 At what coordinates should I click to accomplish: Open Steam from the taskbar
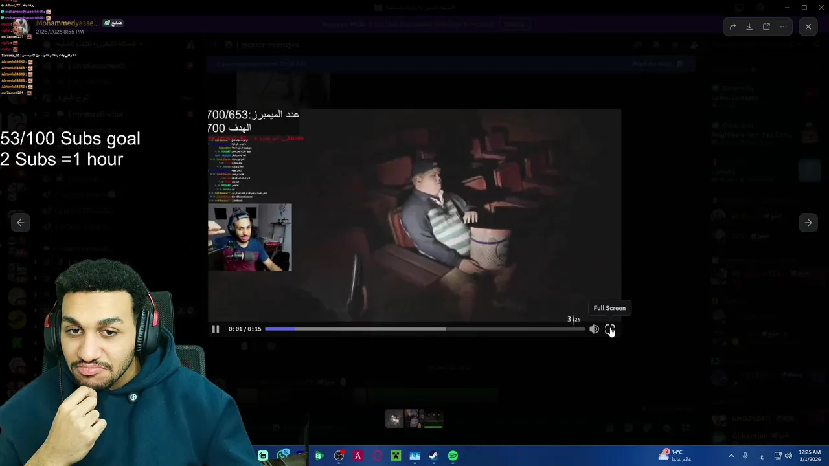pyautogui.click(x=433, y=456)
